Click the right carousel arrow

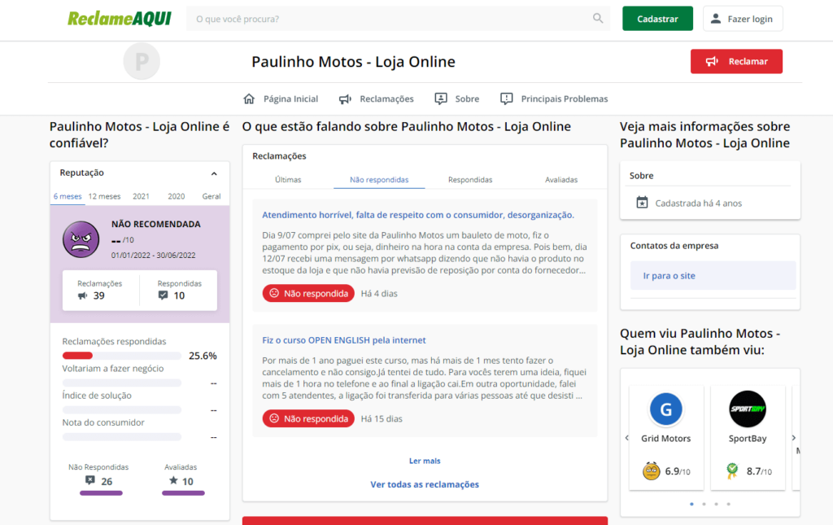click(793, 437)
